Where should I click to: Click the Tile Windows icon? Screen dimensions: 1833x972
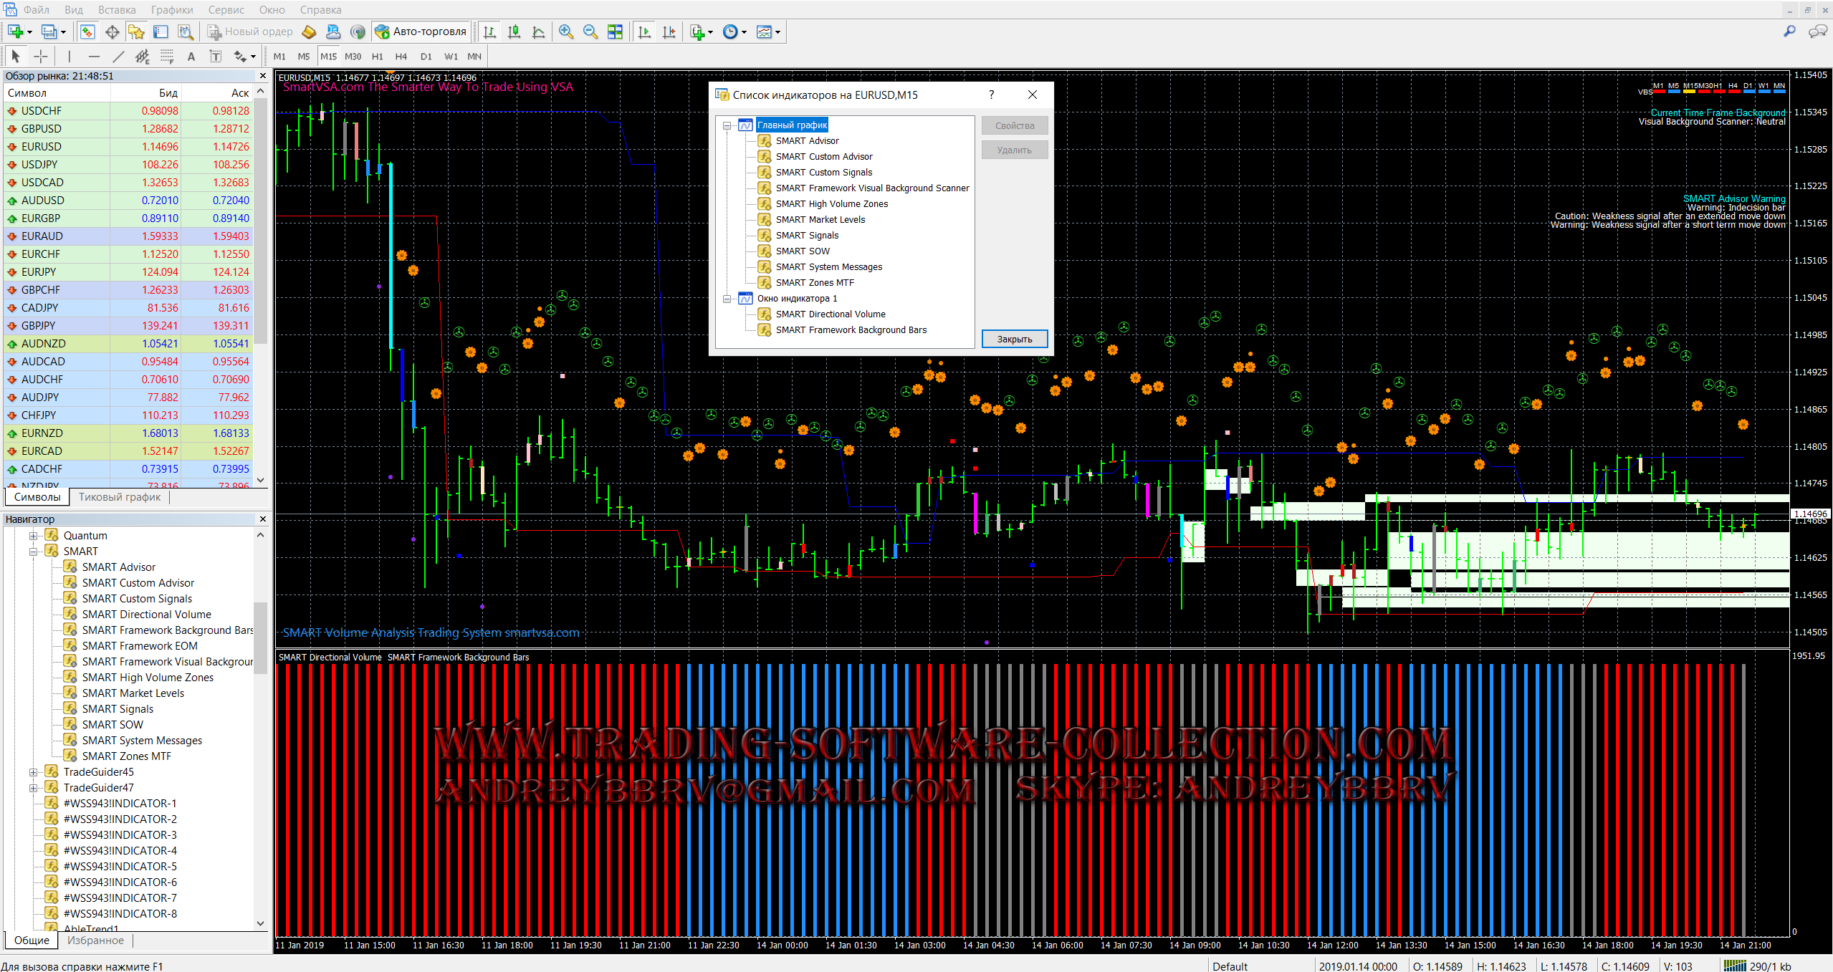click(615, 32)
